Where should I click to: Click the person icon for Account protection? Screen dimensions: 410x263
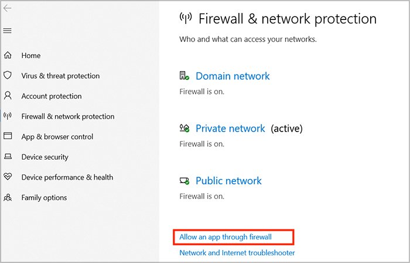(x=8, y=96)
